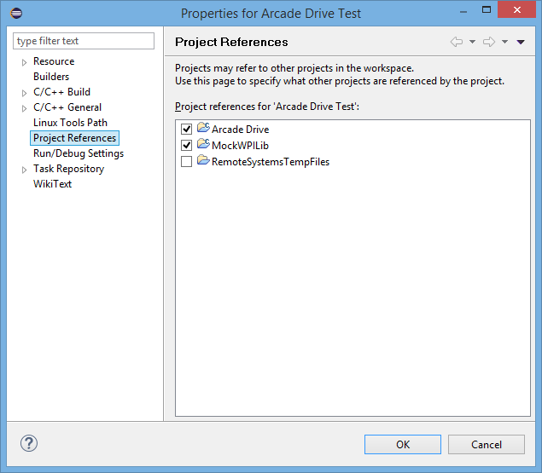The height and width of the screenshot is (473, 542).
Task: Expand the Resource tree node
Action: pos(24,62)
